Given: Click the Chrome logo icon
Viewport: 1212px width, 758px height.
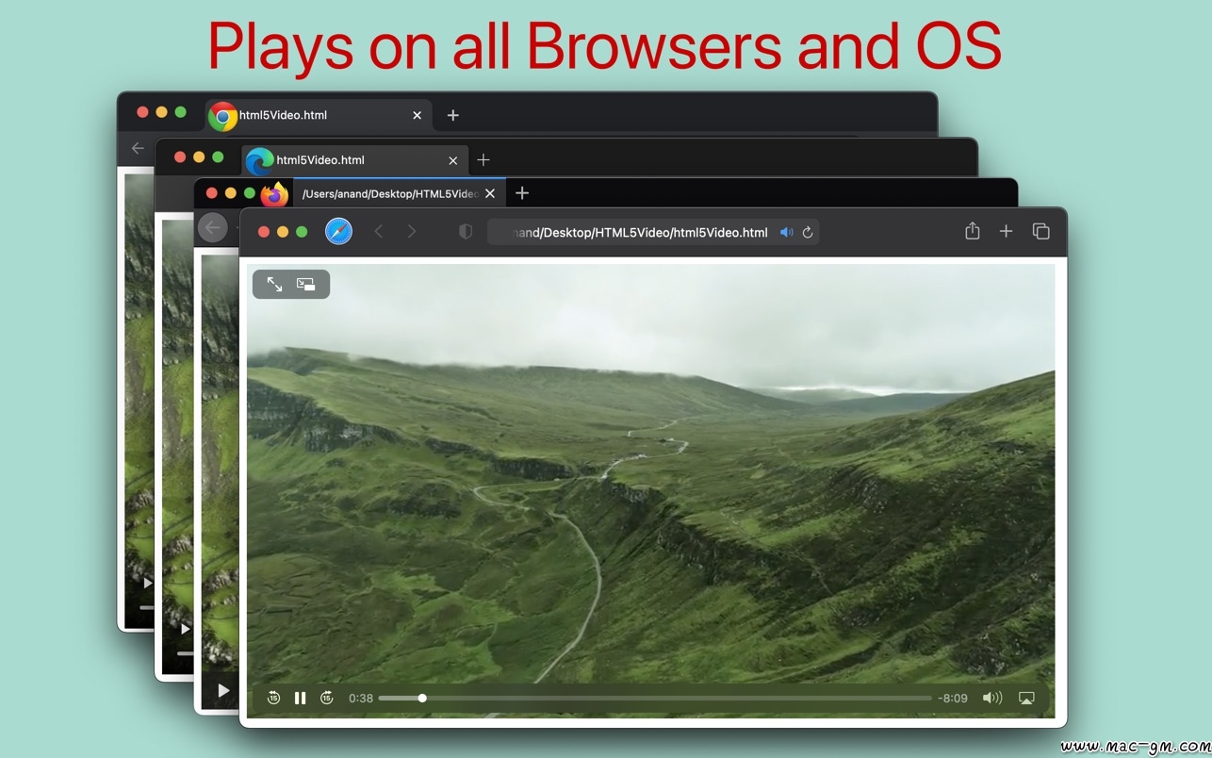Looking at the screenshot, I should coord(223,116).
